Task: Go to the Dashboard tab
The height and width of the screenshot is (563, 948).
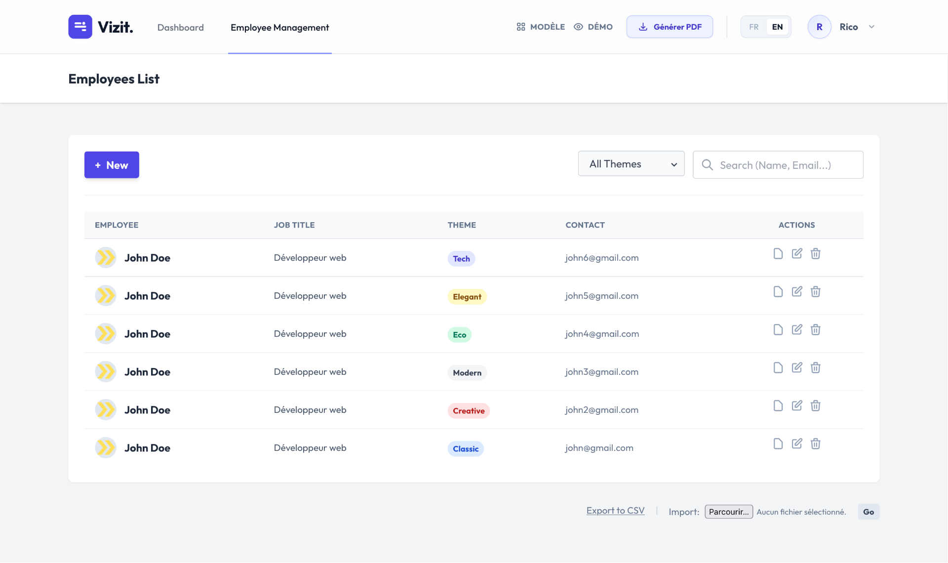Action: coord(180,28)
